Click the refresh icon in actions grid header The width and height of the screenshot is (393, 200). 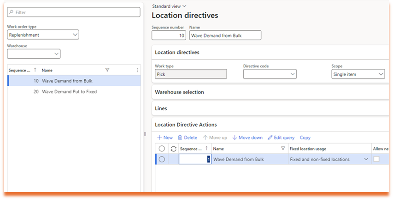[x=173, y=149]
